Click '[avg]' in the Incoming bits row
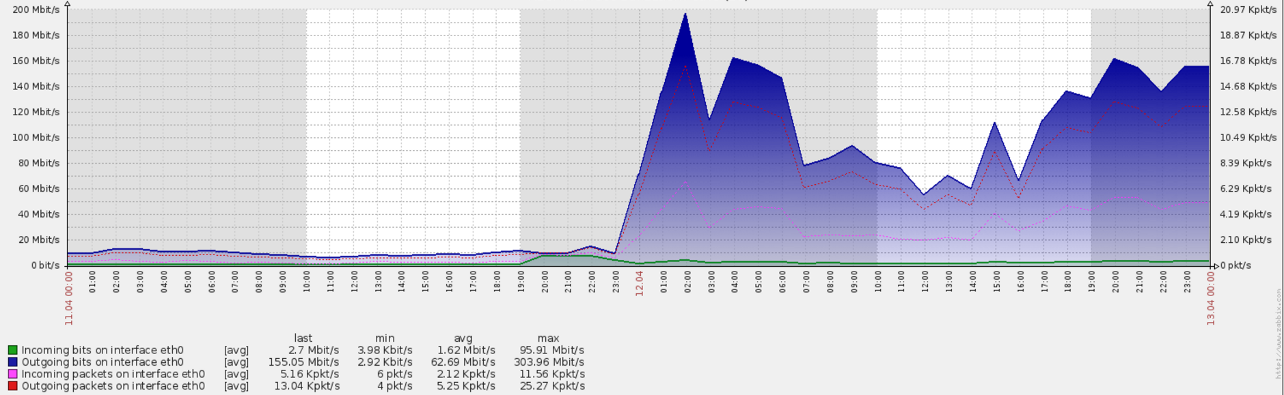The image size is (1284, 395). pos(236,351)
